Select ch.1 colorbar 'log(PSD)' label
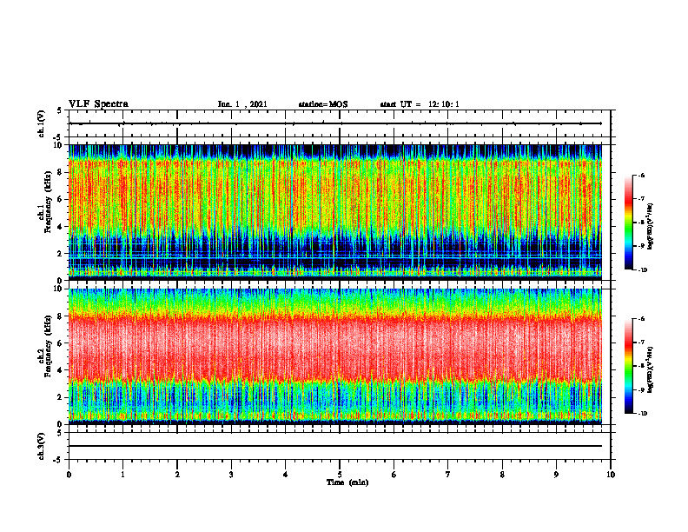This screenshot has height=532, width=688. point(651,227)
